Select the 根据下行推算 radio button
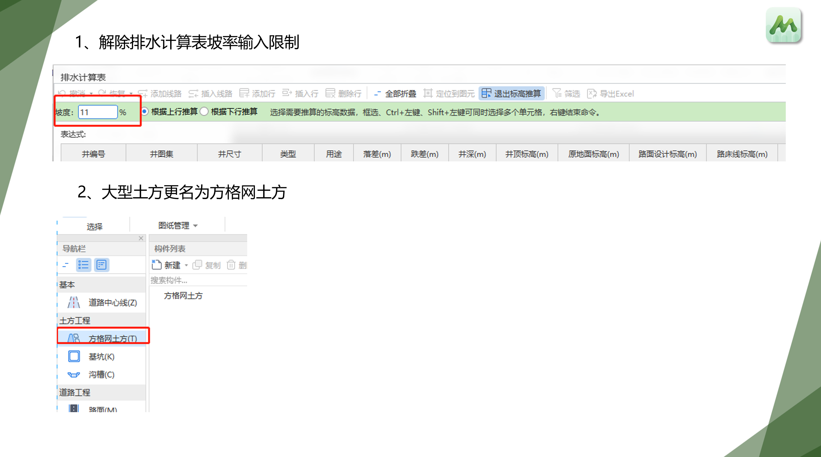The width and height of the screenshot is (821, 457). (204, 112)
